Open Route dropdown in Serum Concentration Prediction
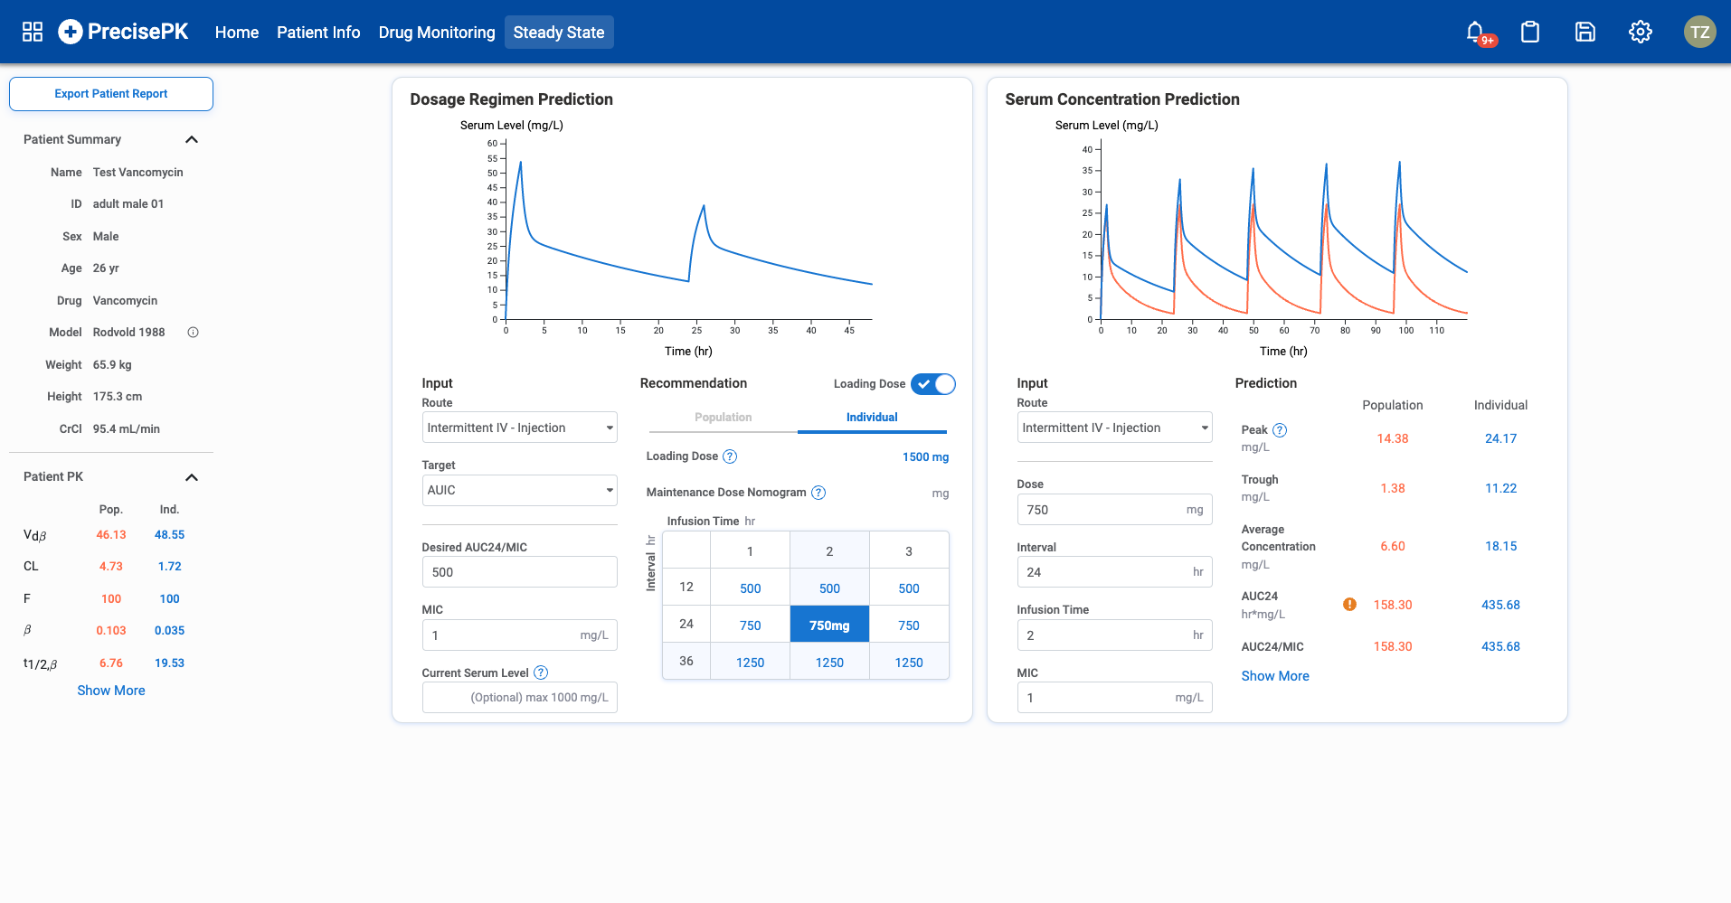 pyautogui.click(x=1114, y=428)
